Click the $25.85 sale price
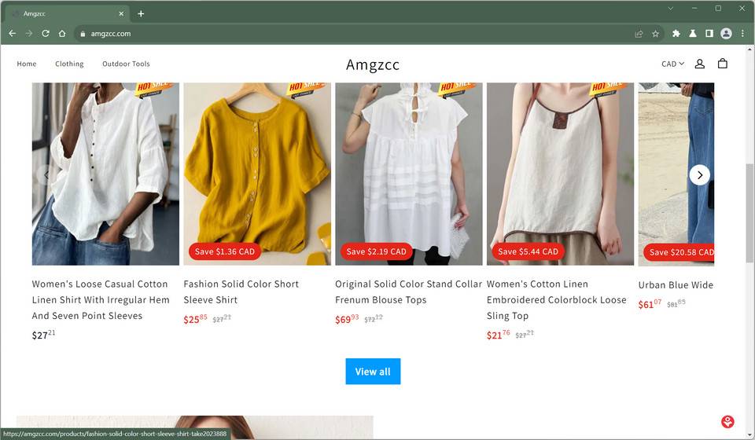Screen dimensions: 755x440 pos(195,319)
